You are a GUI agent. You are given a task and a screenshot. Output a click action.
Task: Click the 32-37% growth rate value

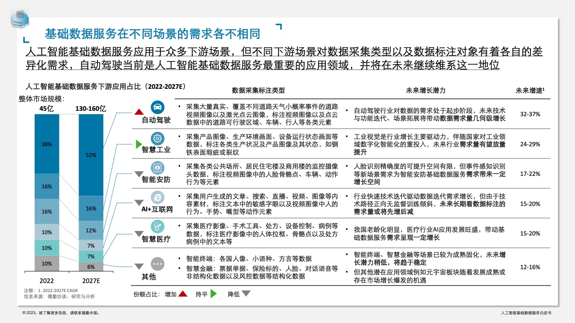[x=530, y=114]
